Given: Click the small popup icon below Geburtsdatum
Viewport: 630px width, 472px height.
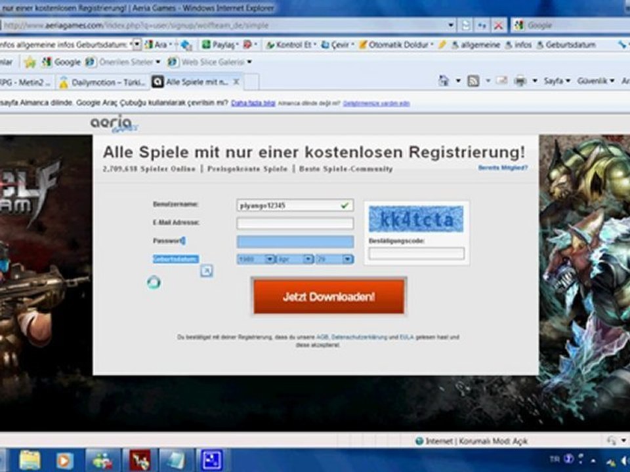Looking at the screenshot, I should point(207,271).
